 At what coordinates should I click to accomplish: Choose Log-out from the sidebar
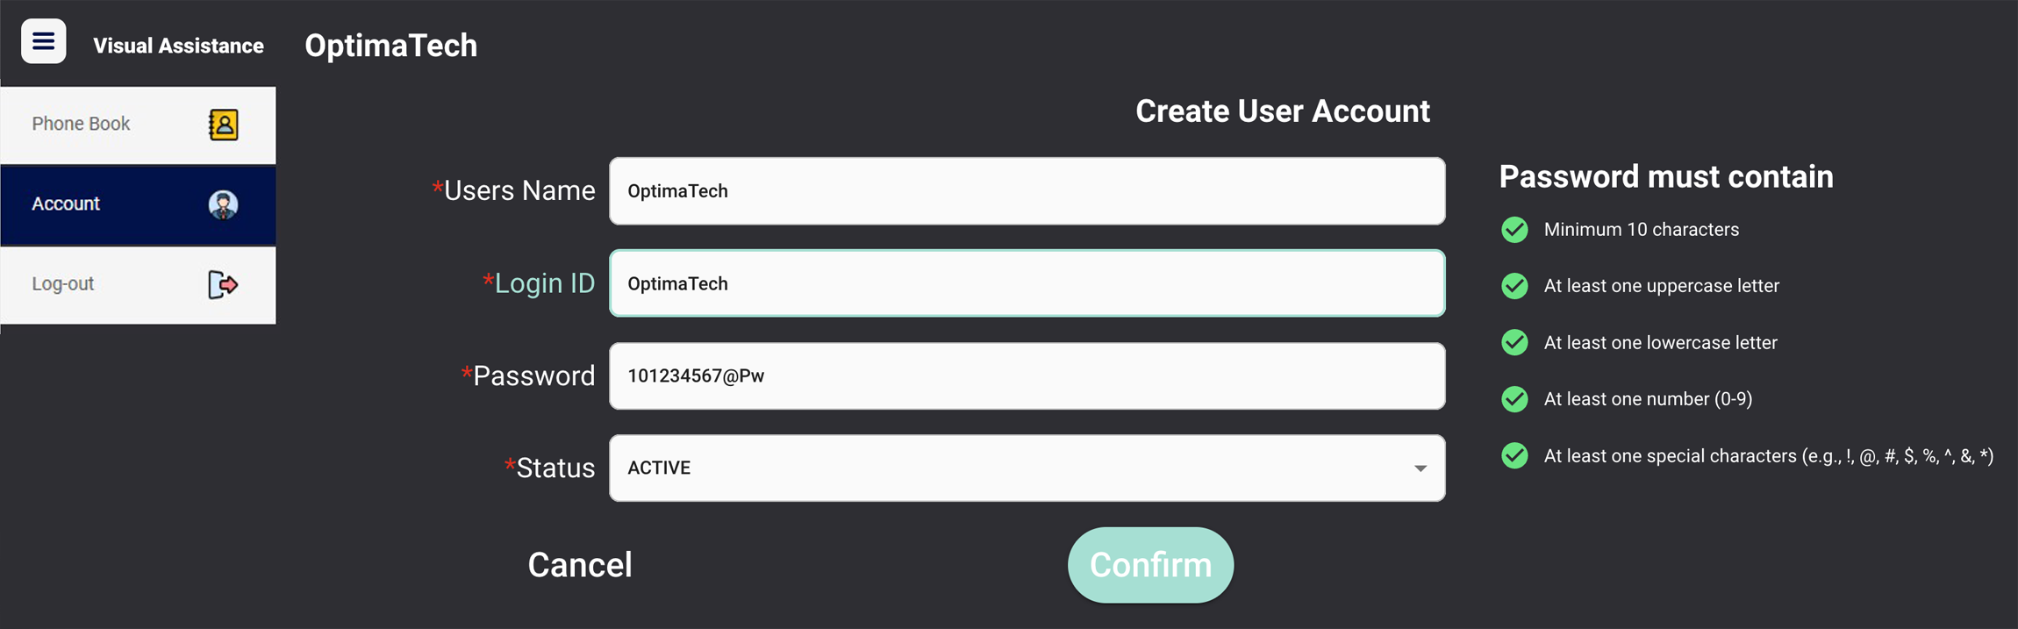pos(138,285)
